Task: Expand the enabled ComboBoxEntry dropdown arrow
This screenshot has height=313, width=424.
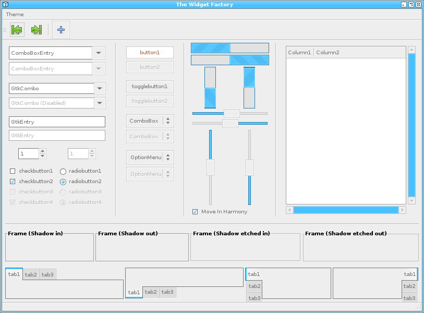Action: tap(99, 53)
